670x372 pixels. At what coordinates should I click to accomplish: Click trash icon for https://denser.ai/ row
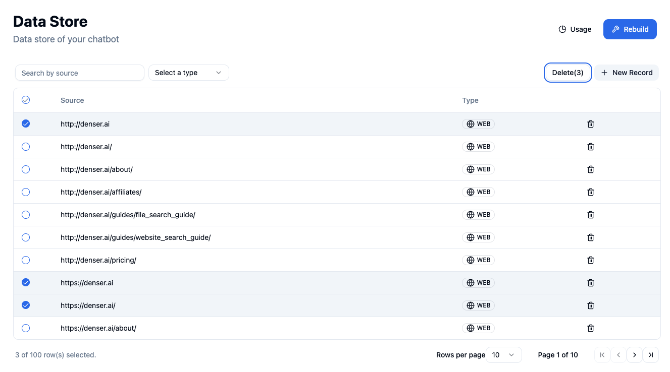[x=590, y=305]
